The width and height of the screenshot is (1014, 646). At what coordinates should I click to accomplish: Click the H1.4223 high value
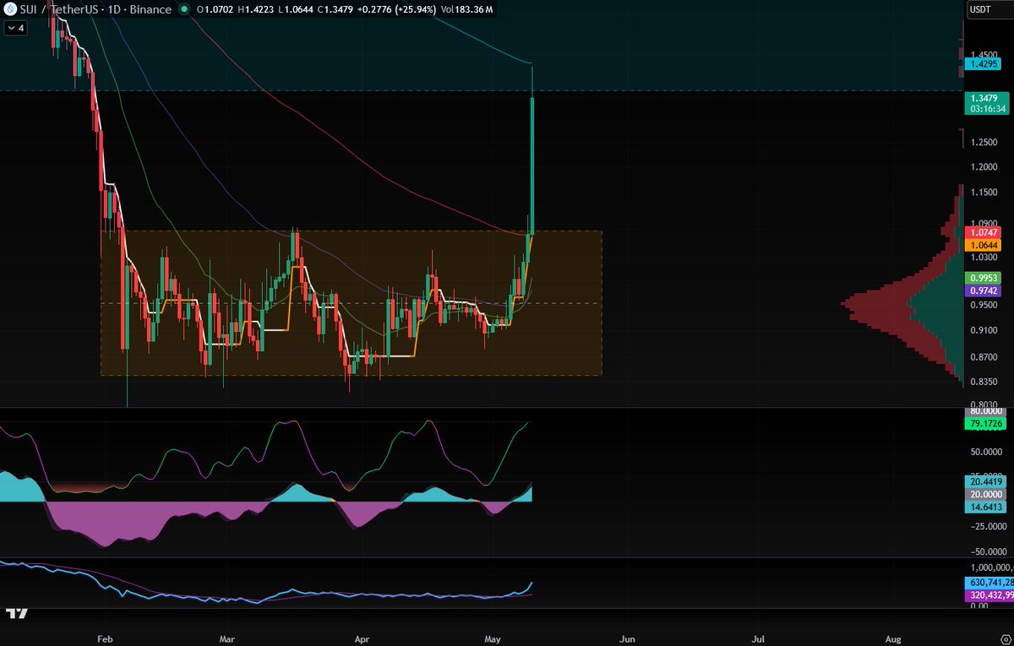coord(256,10)
